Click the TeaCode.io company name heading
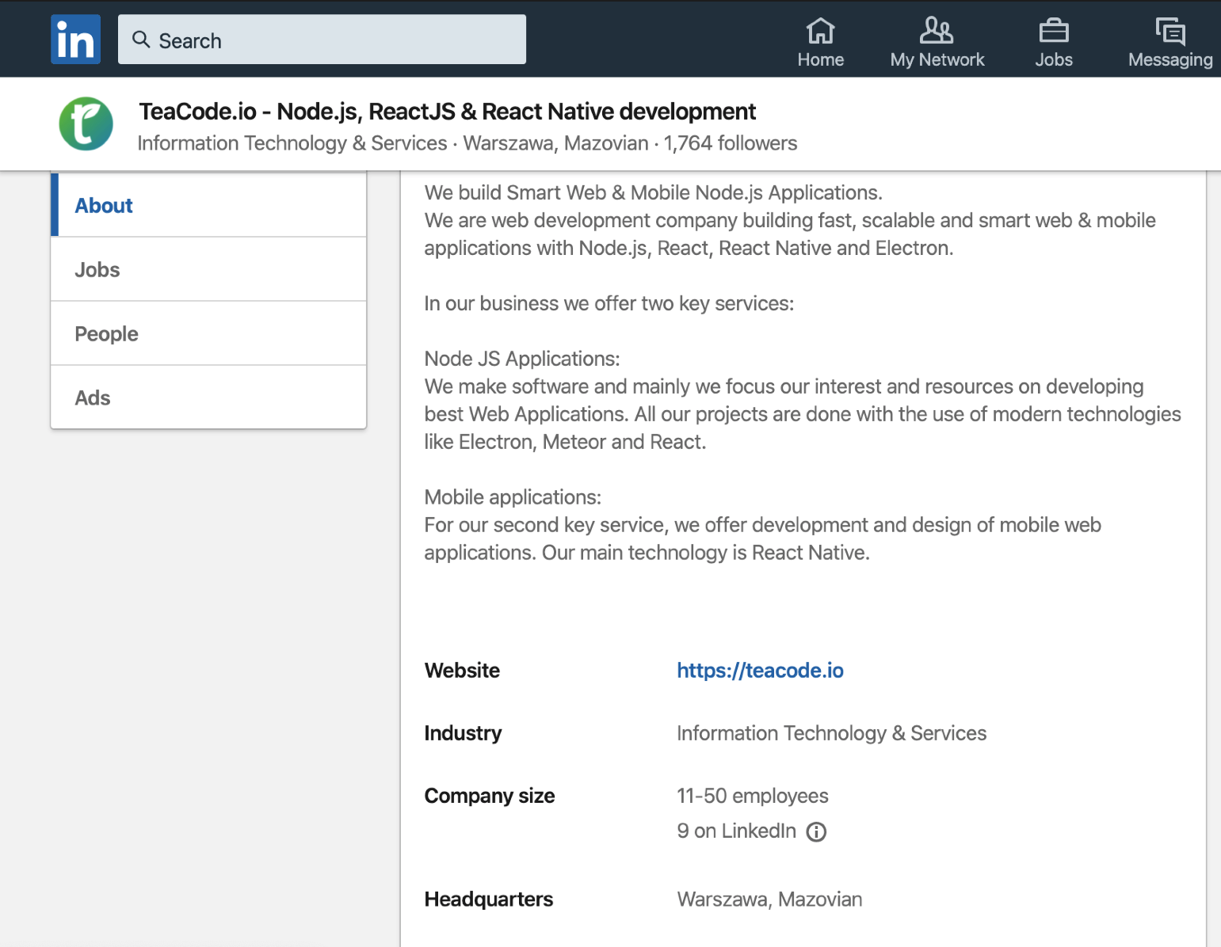This screenshot has width=1221, height=947. click(447, 112)
